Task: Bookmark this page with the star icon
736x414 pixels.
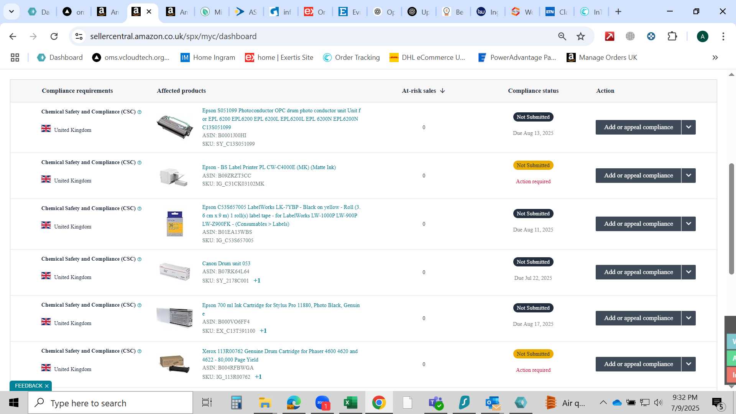Action: [x=581, y=36]
